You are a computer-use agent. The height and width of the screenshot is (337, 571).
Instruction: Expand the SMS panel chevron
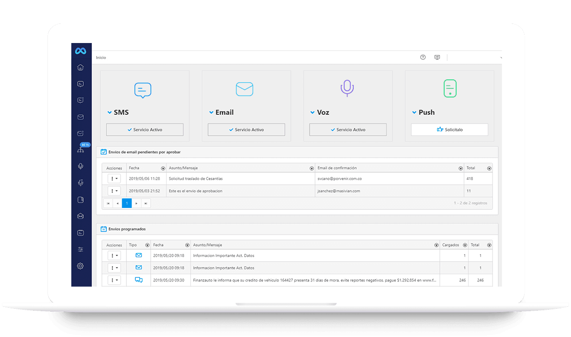click(109, 112)
